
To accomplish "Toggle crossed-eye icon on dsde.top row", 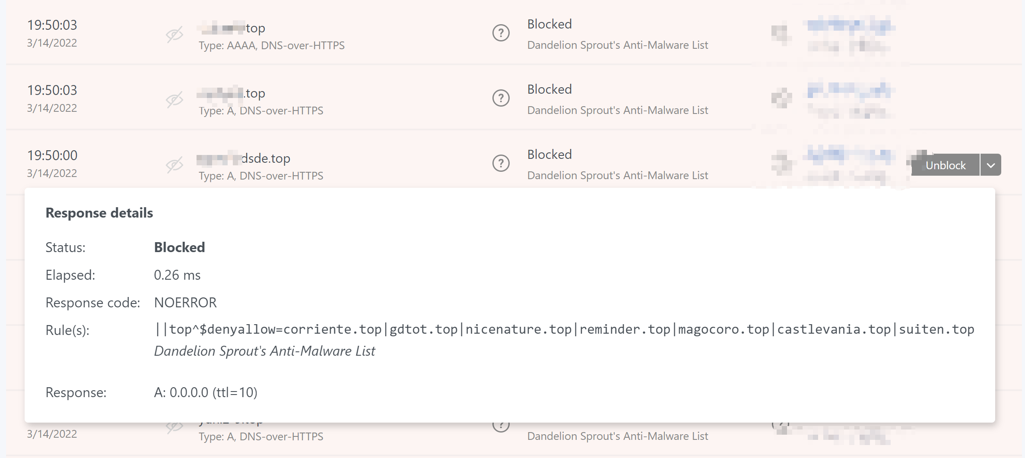I will pyautogui.click(x=175, y=165).
